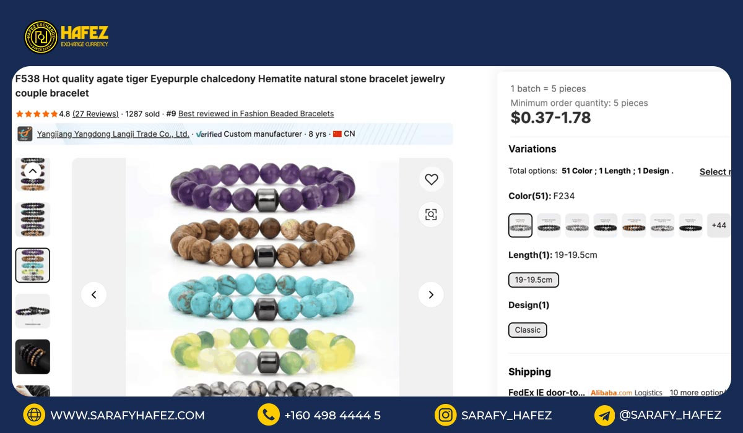Click the globe website icon
743x433 pixels.
[x=34, y=415]
